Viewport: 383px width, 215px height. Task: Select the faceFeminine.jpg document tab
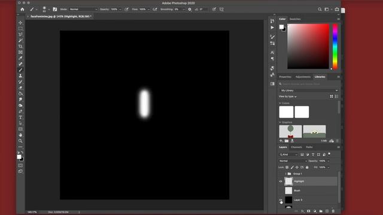coord(60,16)
